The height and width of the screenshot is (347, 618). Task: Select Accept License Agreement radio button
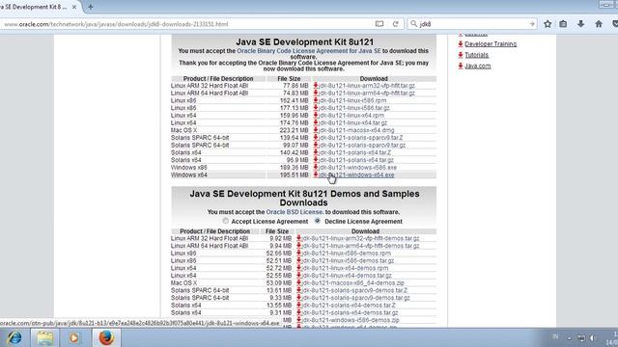coord(225,221)
